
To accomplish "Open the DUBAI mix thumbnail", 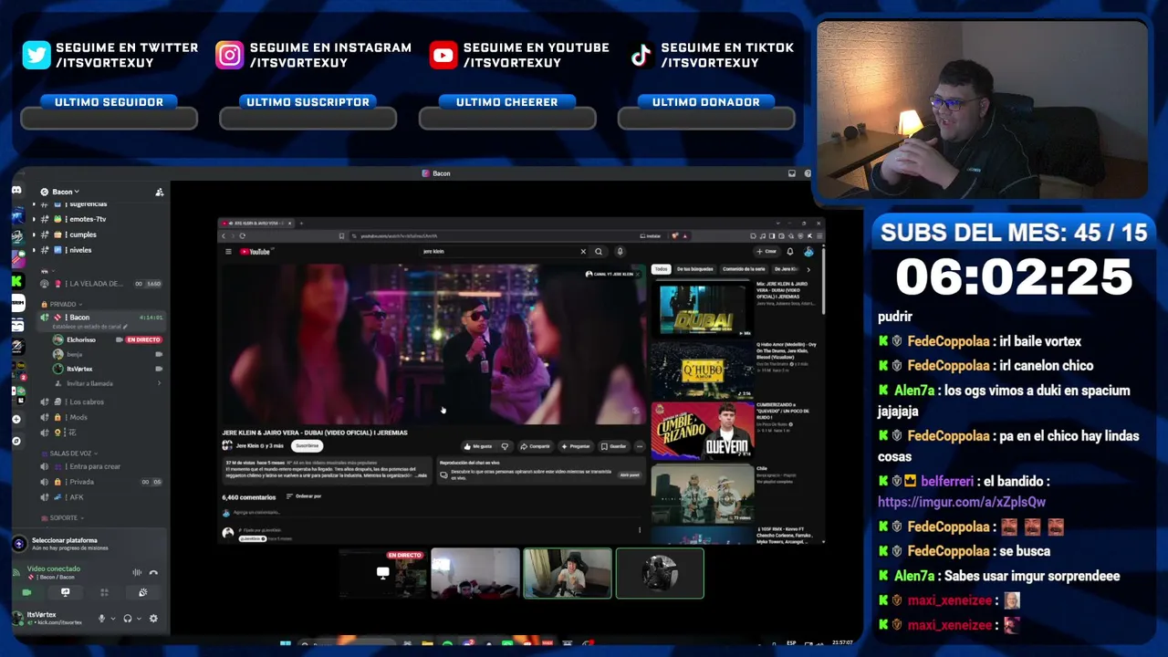I will pyautogui.click(x=703, y=310).
